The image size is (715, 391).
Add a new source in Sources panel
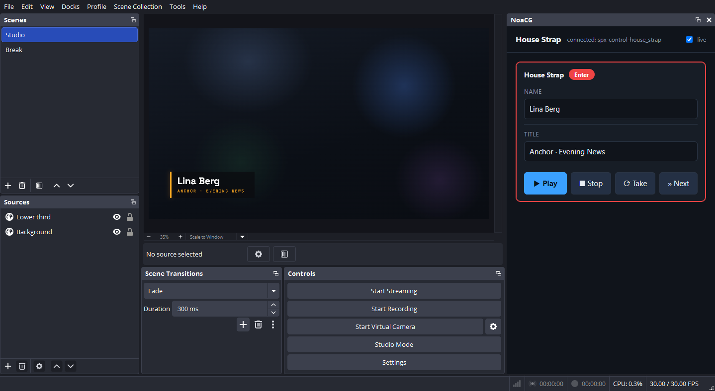[x=8, y=366]
